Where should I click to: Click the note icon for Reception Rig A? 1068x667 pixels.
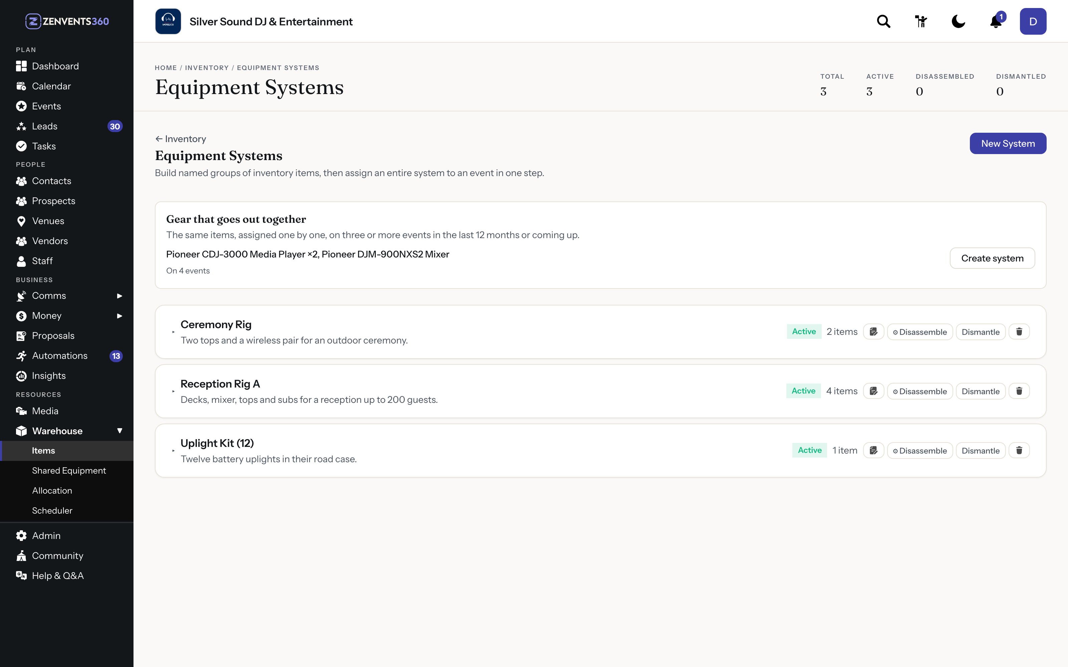873,391
